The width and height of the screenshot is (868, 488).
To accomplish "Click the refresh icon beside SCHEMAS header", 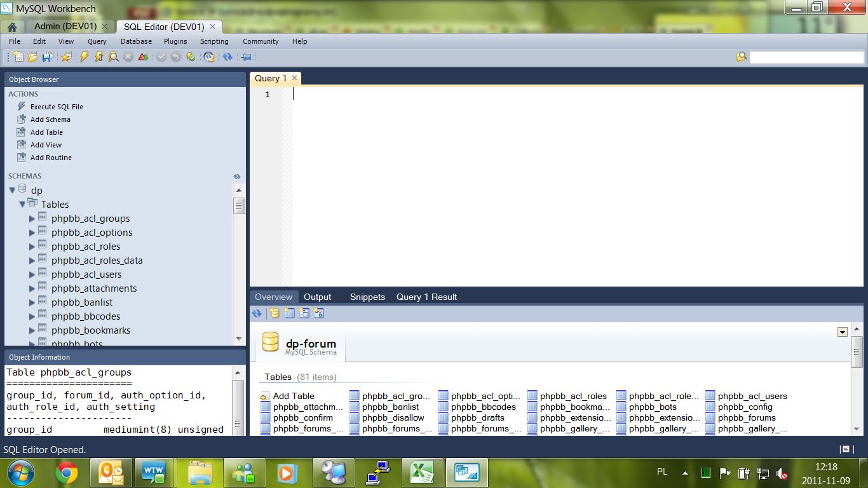I will pyautogui.click(x=236, y=177).
